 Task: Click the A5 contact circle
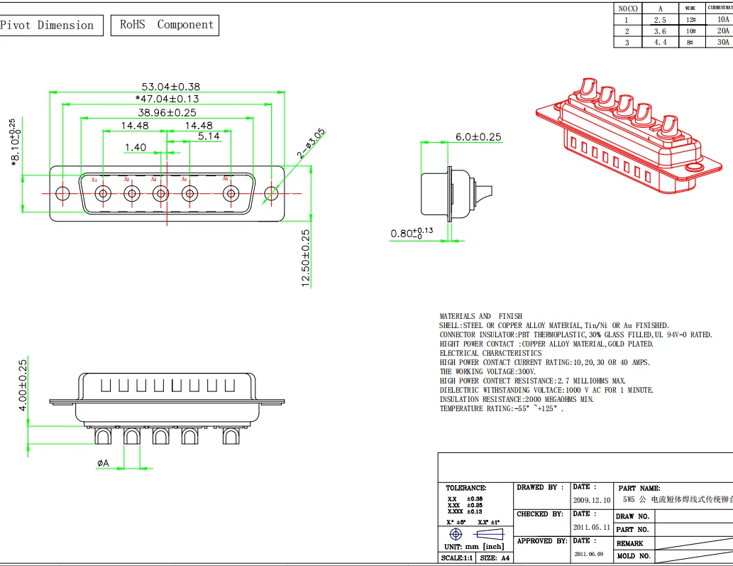click(231, 193)
